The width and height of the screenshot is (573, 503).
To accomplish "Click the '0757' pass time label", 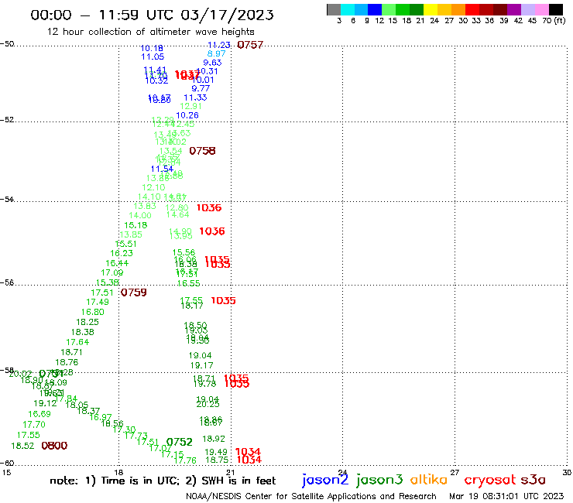I will [x=250, y=45].
